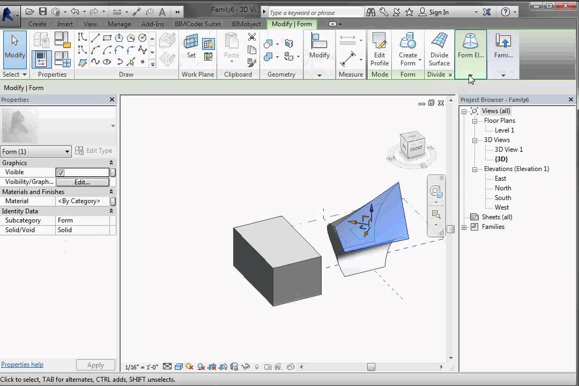Click the Detail Level icon in view control bar

167,367
